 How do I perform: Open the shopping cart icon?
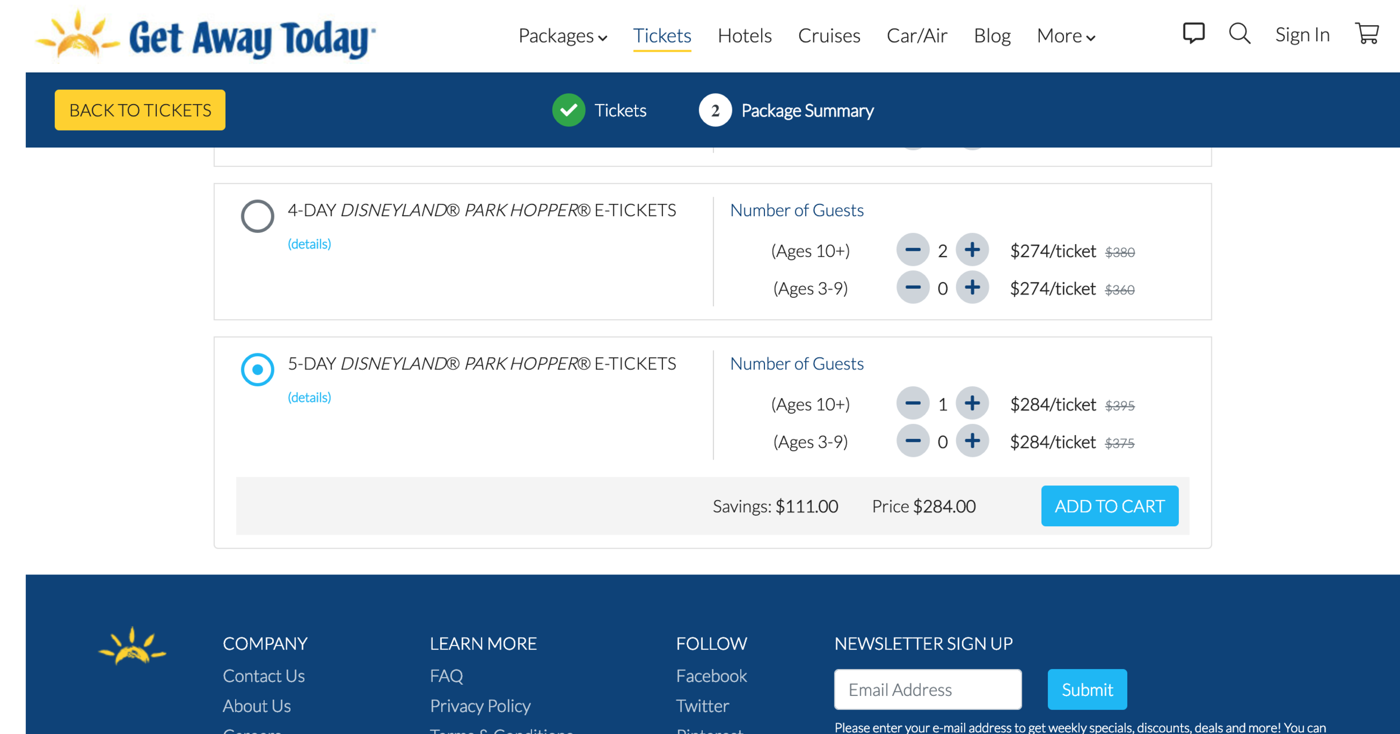point(1366,34)
